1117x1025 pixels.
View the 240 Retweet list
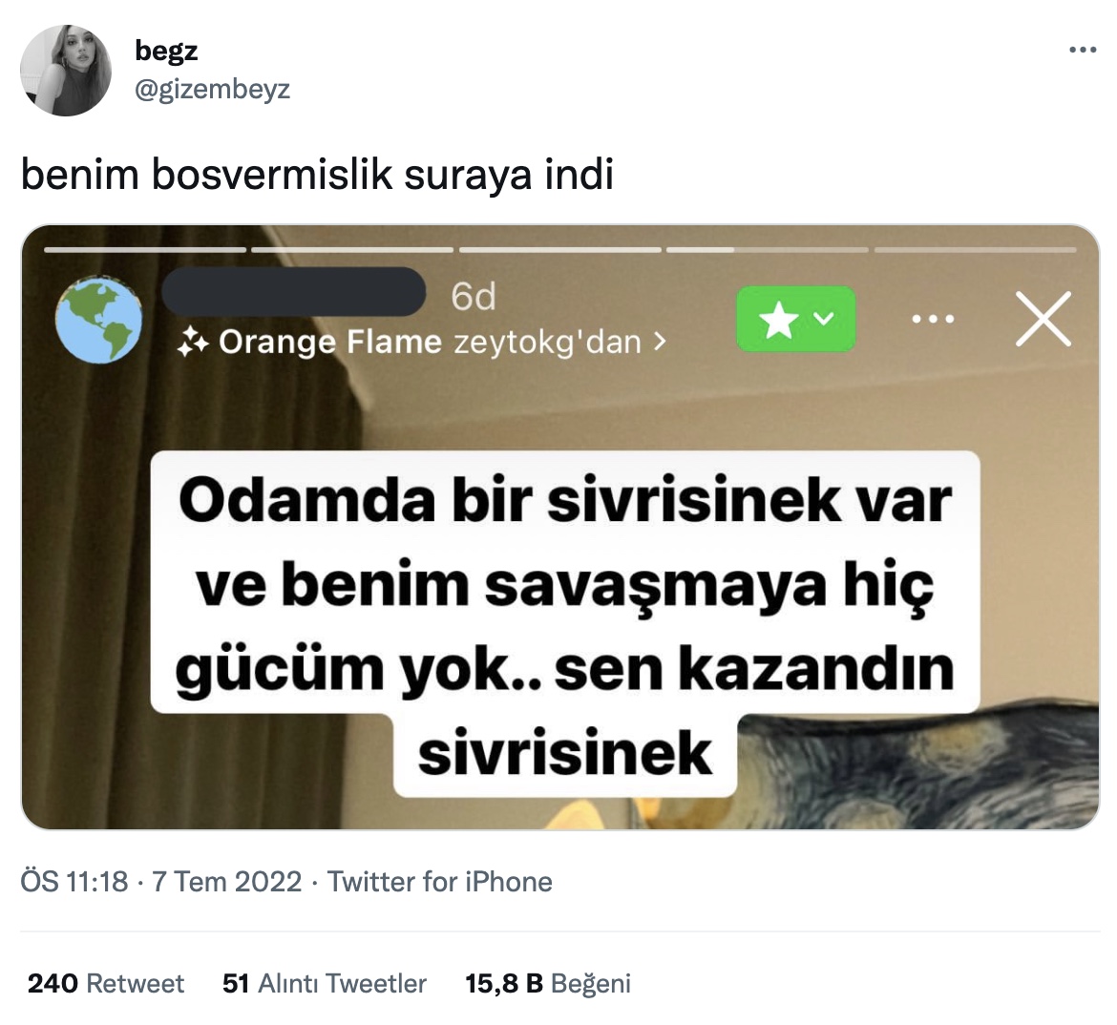105,984
